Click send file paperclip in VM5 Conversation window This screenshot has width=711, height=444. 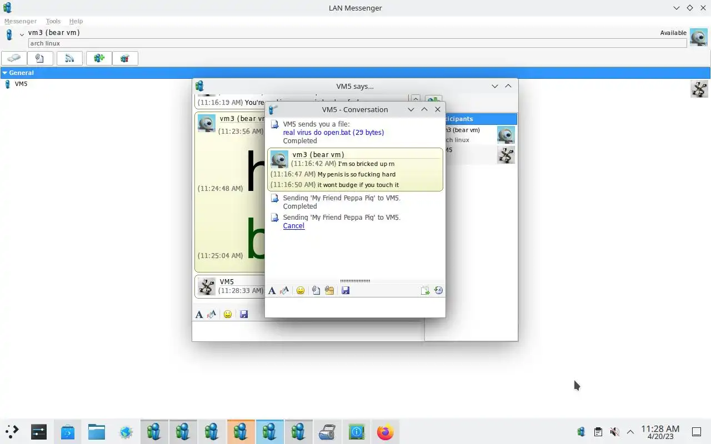pos(316,290)
